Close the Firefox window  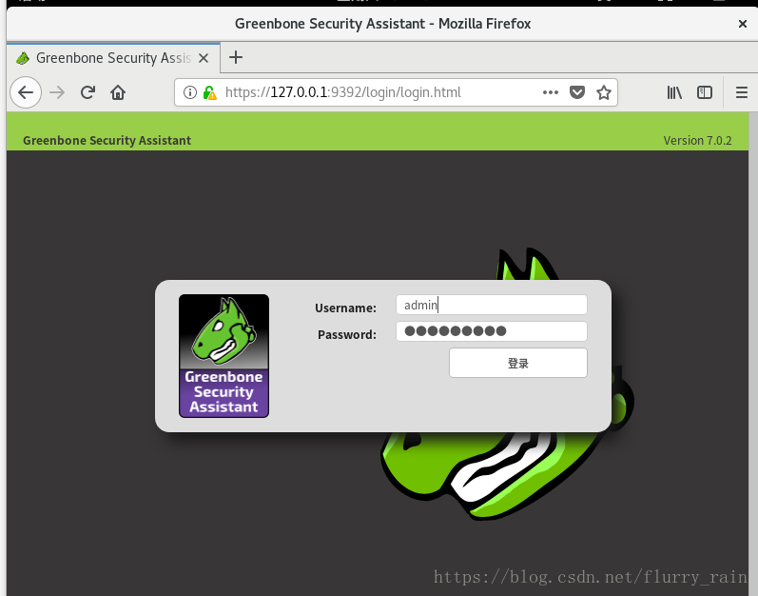tap(743, 24)
